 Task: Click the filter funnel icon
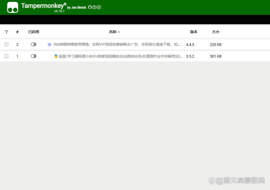[x=7, y=32]
